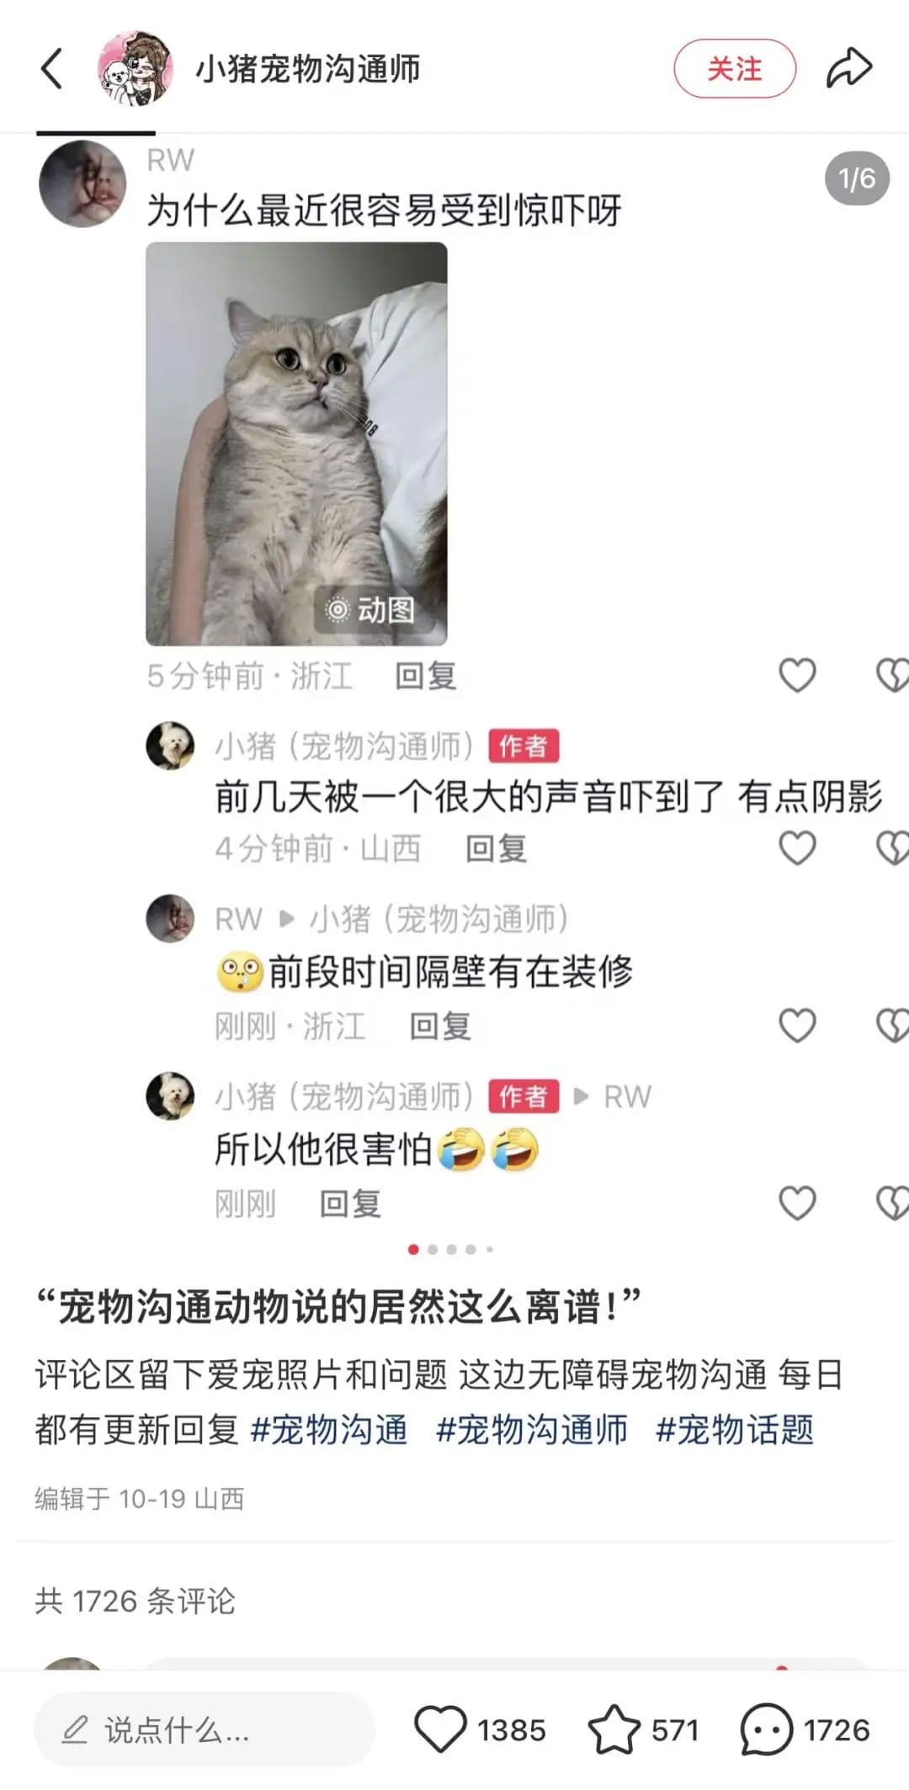Open comments via the bubble icon showing 1726

[x=766, y=1729]
